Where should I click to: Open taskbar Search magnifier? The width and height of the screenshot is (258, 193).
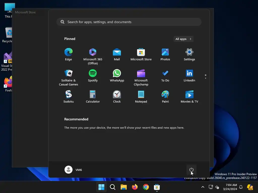pyautogui.click(x=113, y=187)
